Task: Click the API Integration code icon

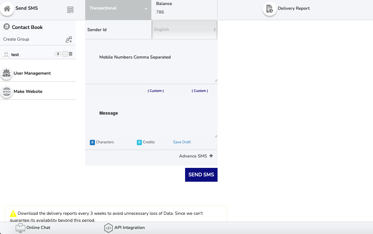Action: [x=108, y=228]
